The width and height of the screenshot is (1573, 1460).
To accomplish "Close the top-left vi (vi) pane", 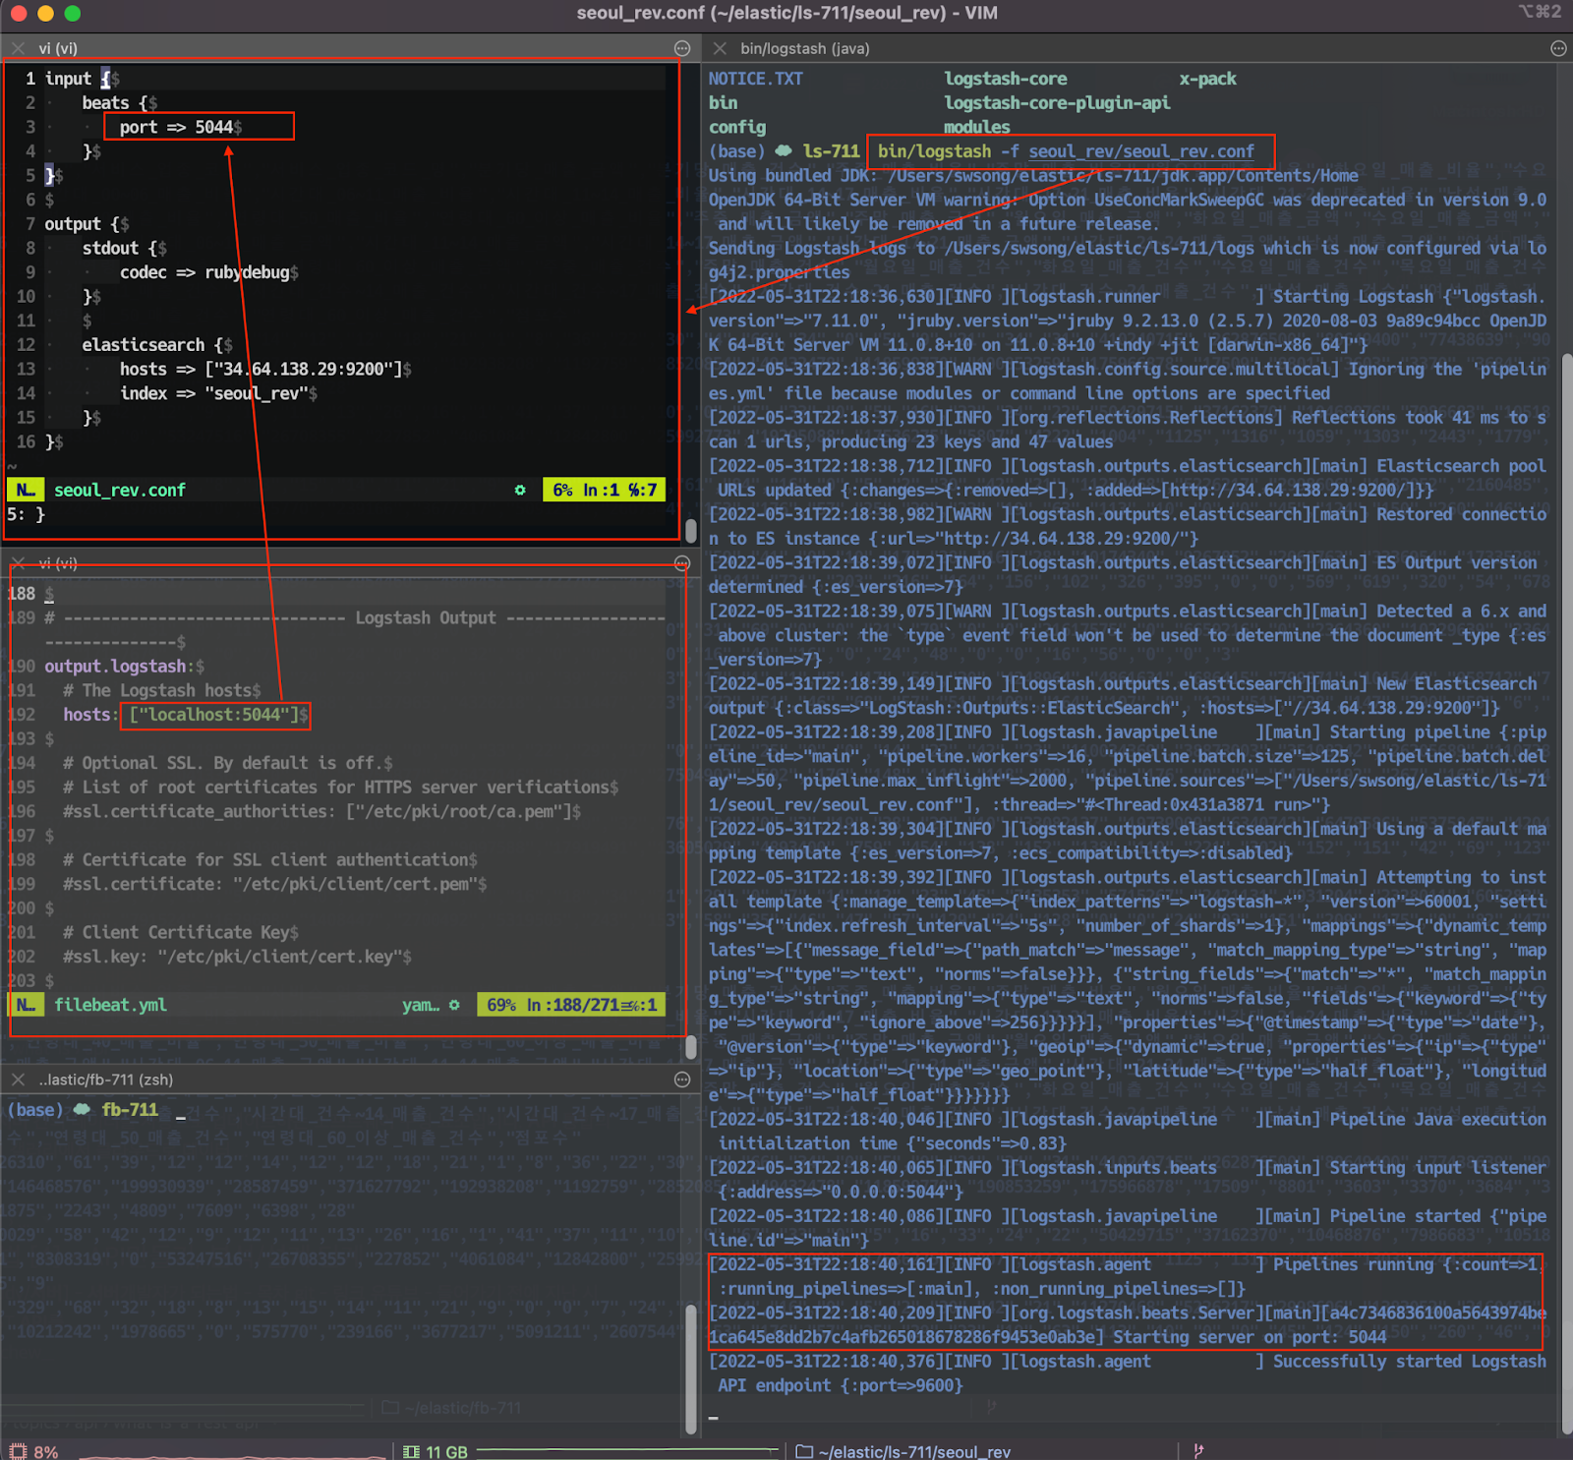I will [19, 48].
